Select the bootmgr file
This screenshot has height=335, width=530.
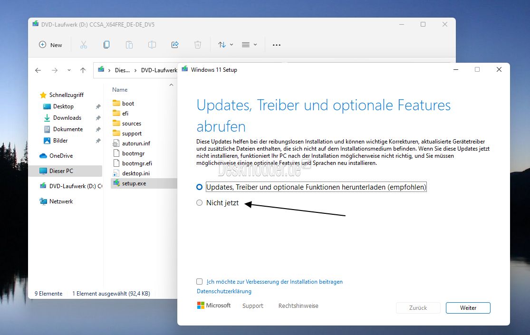pos(133,153)
